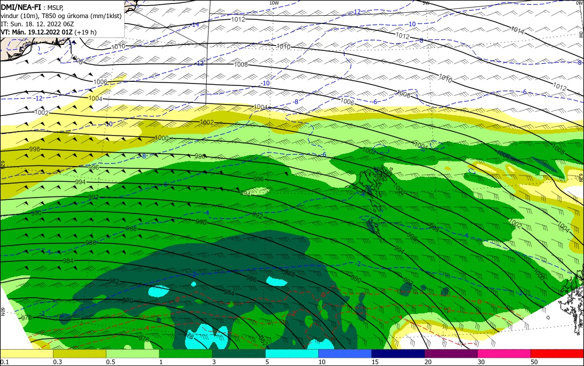Select the dark green 3–5 legend swatch

[239, 354]
